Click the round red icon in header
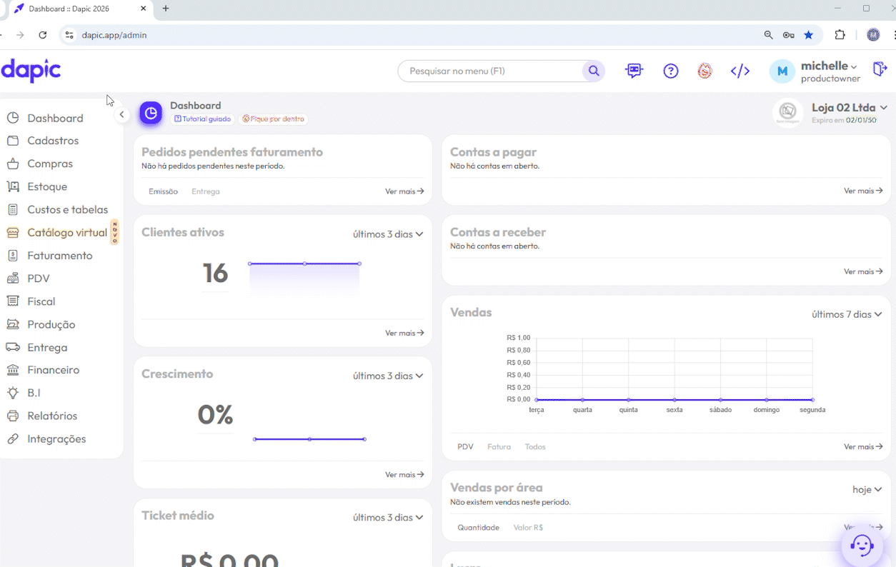This screenshot has width=896, height=567. [x=705, y=71]
